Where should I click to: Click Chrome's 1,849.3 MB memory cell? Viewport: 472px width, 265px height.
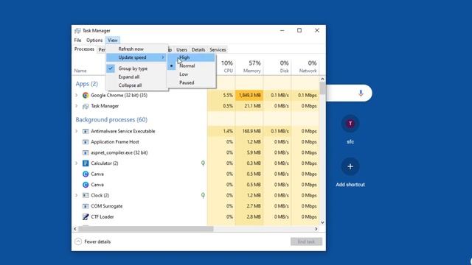tap(249, 95)
